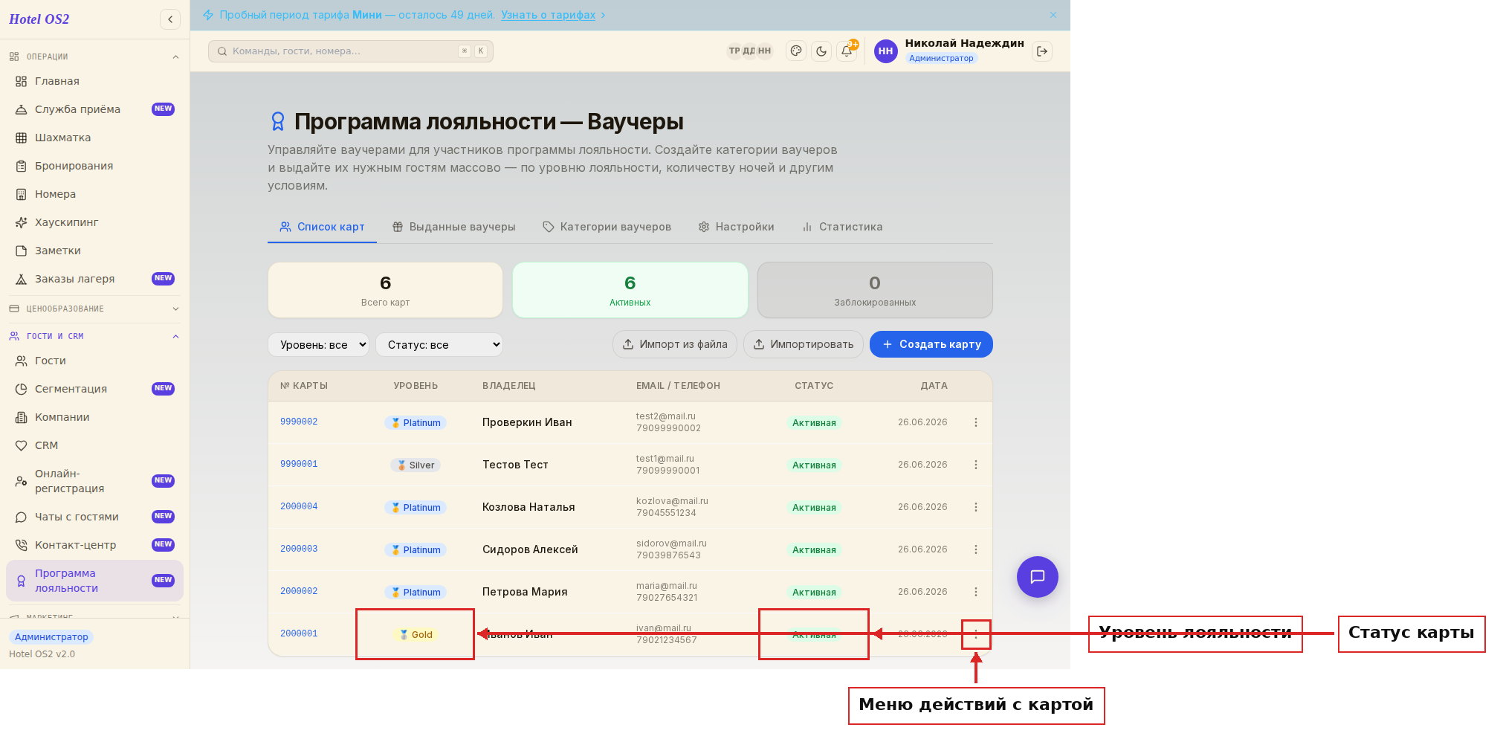
Task: Open row menu for card 2000004
Action: pos(976,507)
